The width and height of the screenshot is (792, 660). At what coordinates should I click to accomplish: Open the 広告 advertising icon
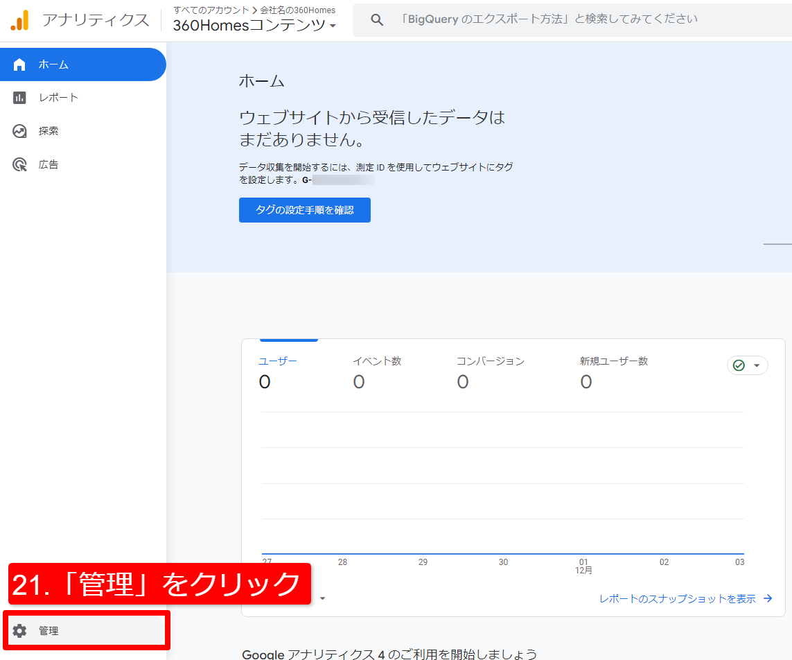[x=19, y=165]
